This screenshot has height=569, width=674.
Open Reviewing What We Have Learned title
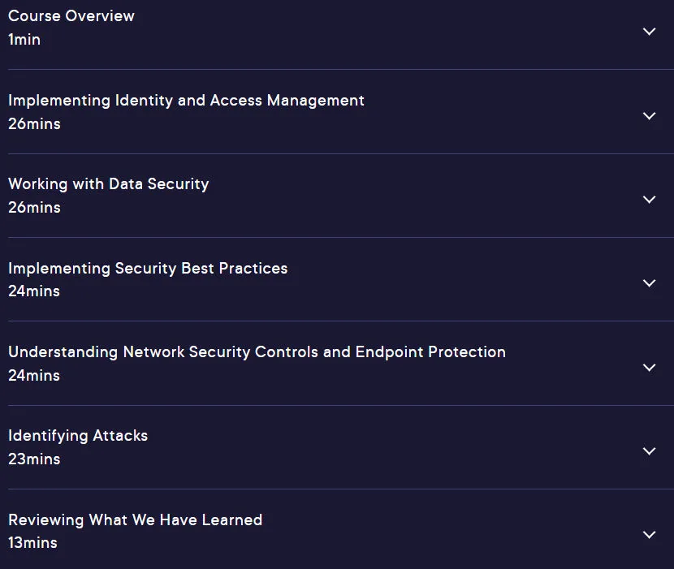(x=136, y=520)
